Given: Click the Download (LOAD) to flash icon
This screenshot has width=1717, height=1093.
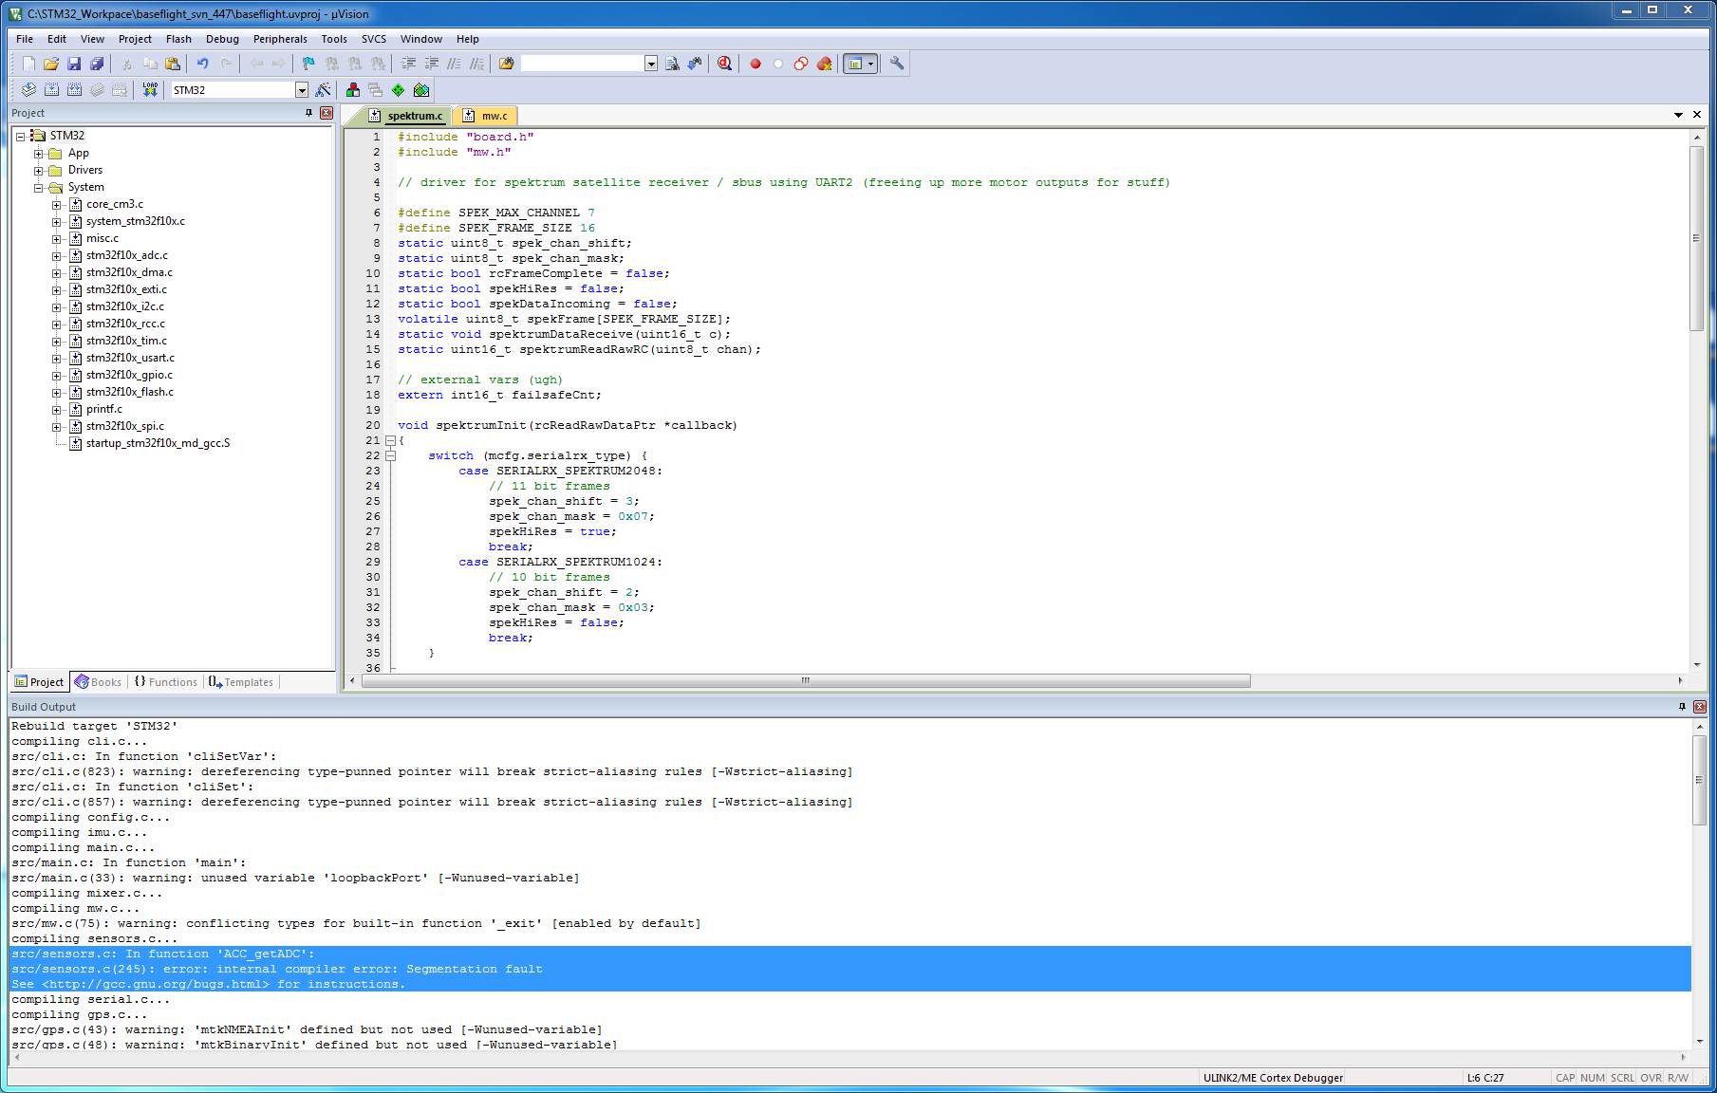Looking at the screenshot, I should [x=150, y=89].
